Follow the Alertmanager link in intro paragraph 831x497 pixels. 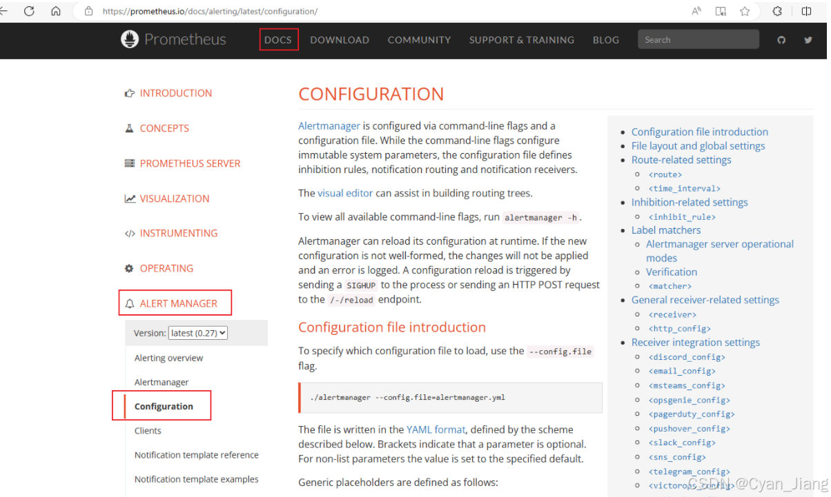point(329,125)
